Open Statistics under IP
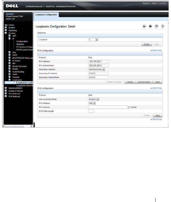Viewport: 171px width, 202px height. tap(20, 44)
